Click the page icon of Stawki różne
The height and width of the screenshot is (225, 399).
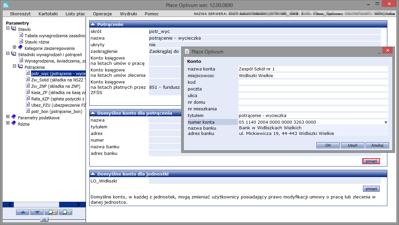(x=21, y=41)
